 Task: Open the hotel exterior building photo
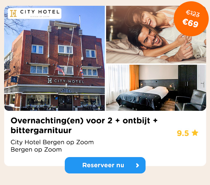click(55, 58)
